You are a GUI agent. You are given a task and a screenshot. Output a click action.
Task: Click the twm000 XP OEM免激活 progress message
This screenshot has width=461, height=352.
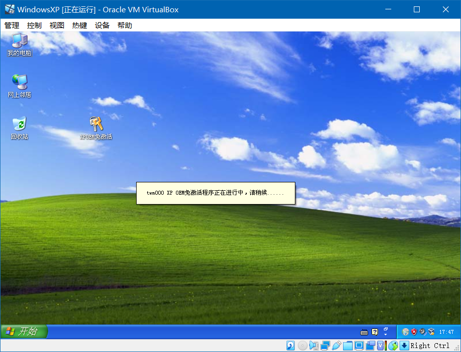(215, 193)
